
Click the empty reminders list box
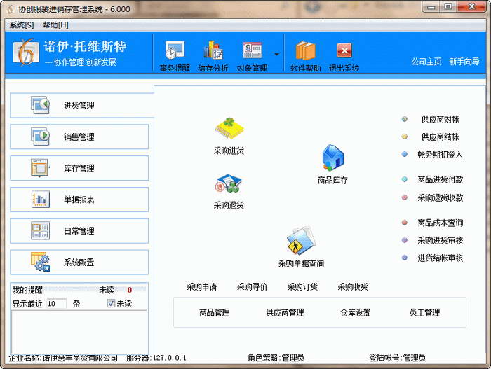point(79,333)
